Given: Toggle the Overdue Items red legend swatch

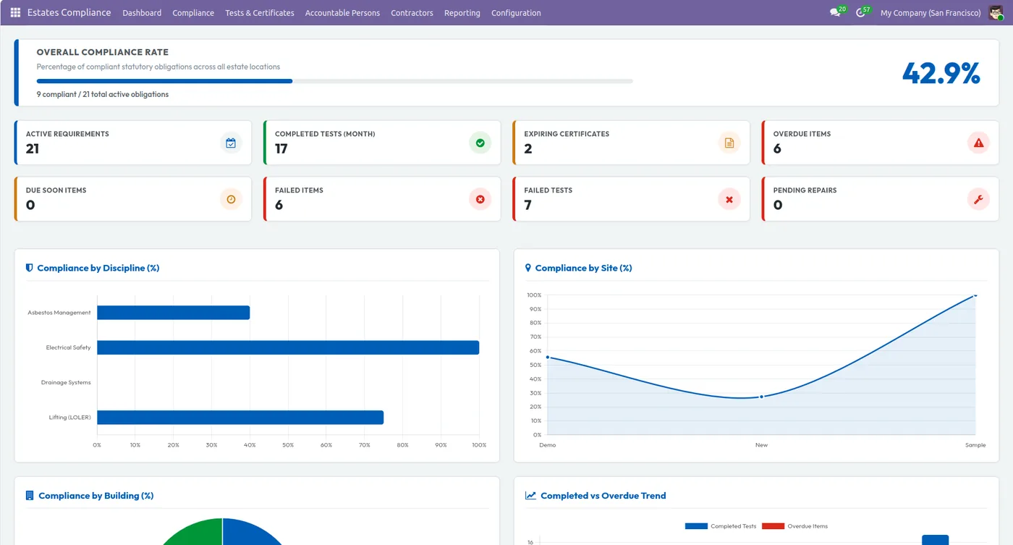Looking at the screenshot, I should coord(773,526).
